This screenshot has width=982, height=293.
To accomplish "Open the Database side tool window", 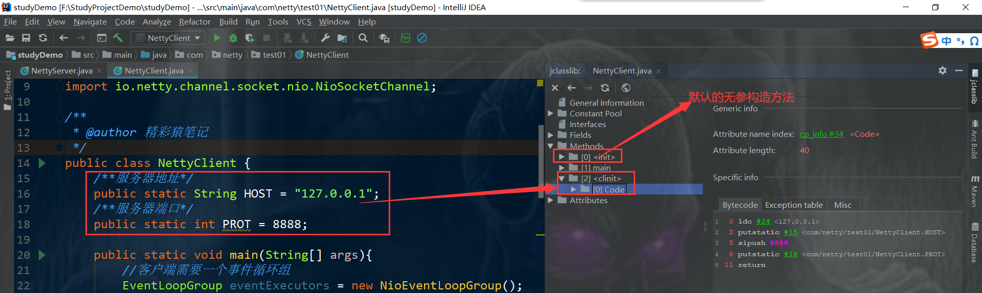I will pyautogui.click(x=975, y=242).
